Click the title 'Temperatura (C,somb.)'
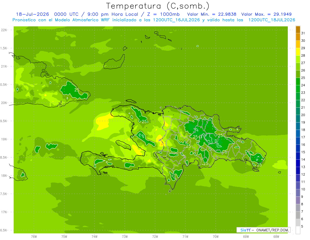310x240 pixels. pyautogui.click(x=158, y=6)
